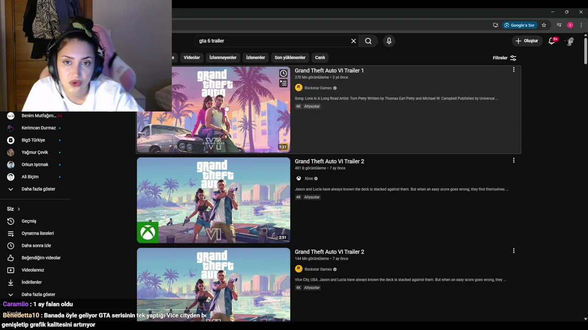
Task: Open İndirilenler downloads
Action: coord(34,282)
